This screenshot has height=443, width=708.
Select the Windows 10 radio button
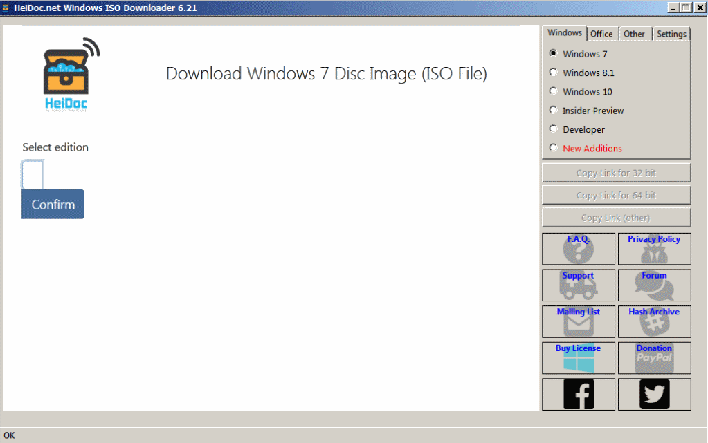click(x=553, y=91)
